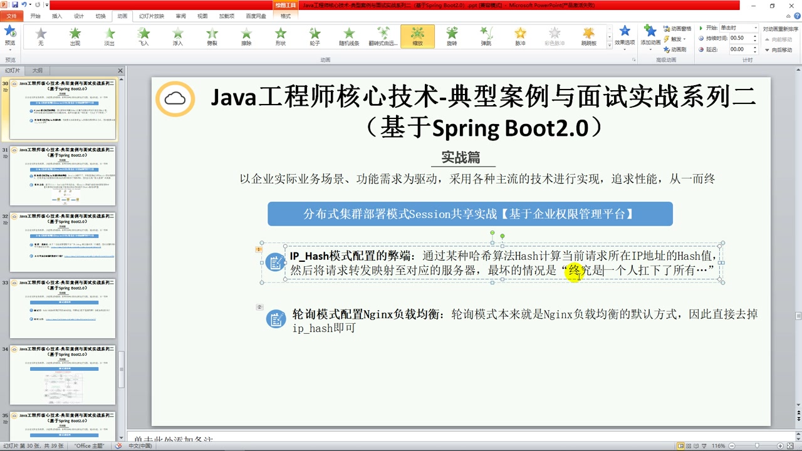Image resolution: width=802 pixels, height=451 pixels.
Task: Save the presentation via quick access toolbar
Action: pos(15,4)
